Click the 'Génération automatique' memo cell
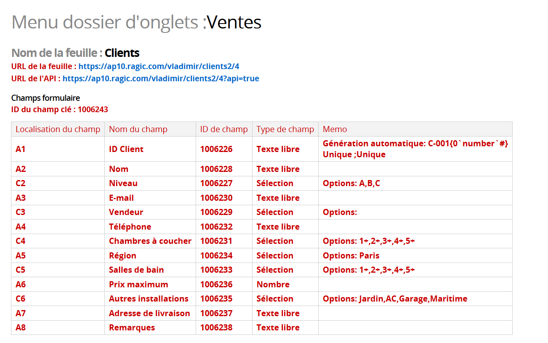The image size is (548, 343). [x=415, y=149]
